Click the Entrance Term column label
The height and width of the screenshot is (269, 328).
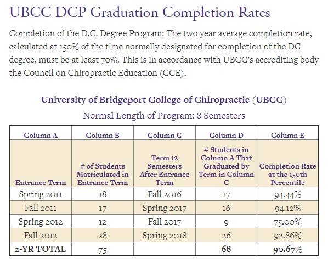[41, 183]
